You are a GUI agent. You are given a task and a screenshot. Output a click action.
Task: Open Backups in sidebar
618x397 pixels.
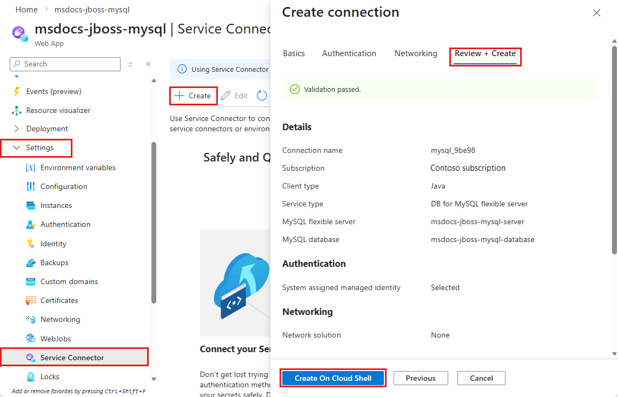pyautogui.click(x=55, y=263)
